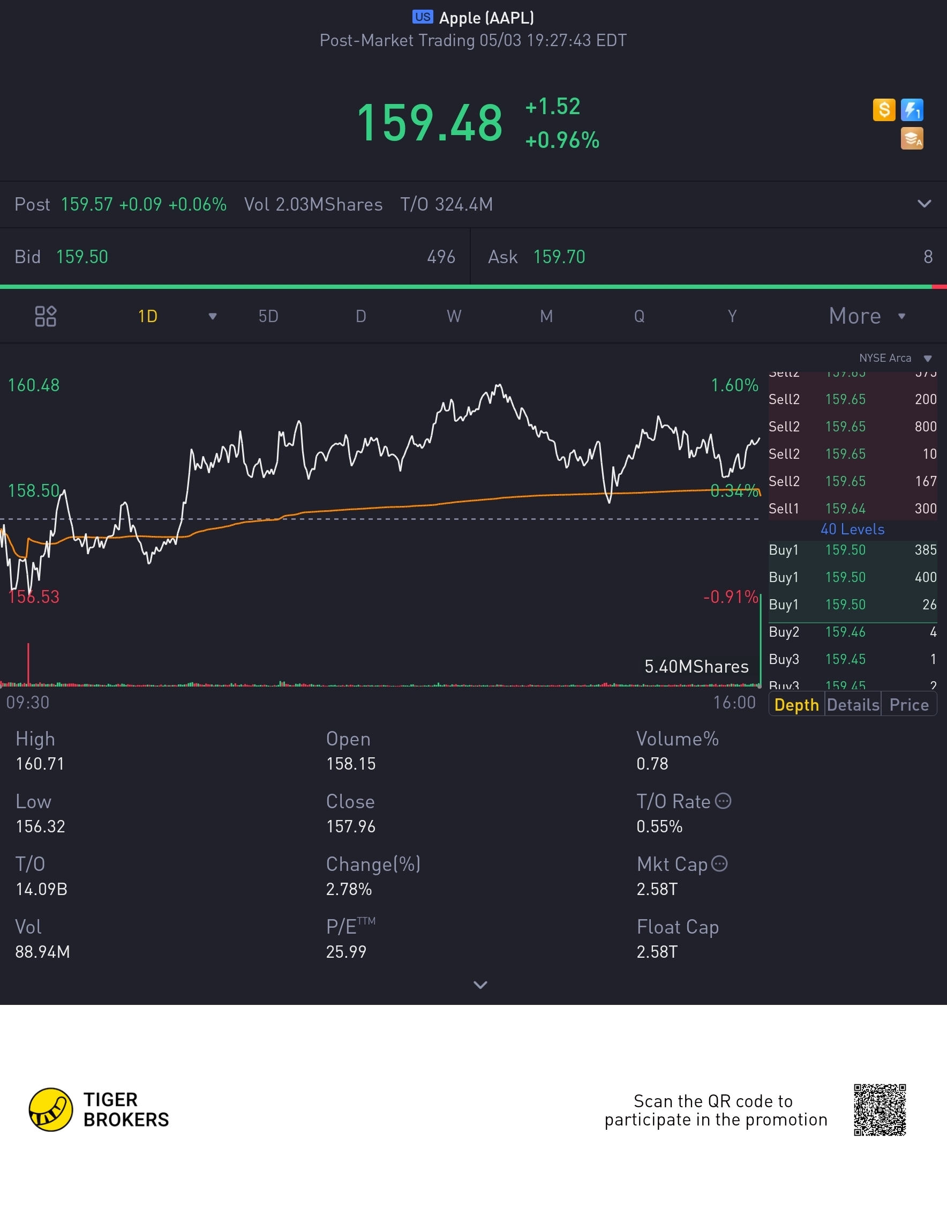
Task: Tap the 5.40MShares volume label
Action: point(697,667)
